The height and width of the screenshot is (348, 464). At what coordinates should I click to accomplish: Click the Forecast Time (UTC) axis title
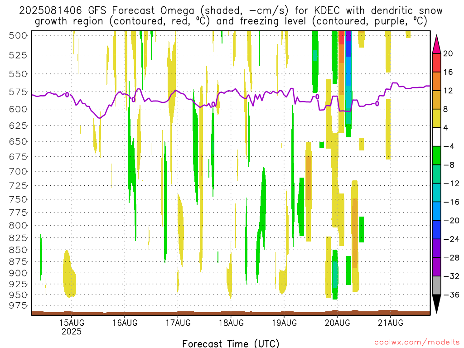(231, 343)
